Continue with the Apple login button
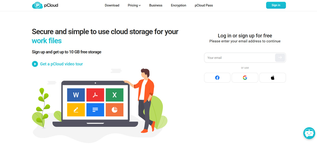317x155 pixels. [273, 78]
